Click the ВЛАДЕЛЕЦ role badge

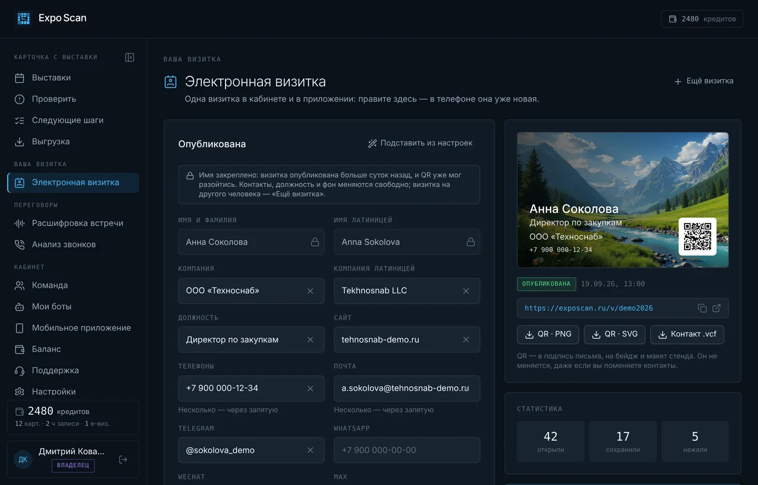[x=73, y=465]
